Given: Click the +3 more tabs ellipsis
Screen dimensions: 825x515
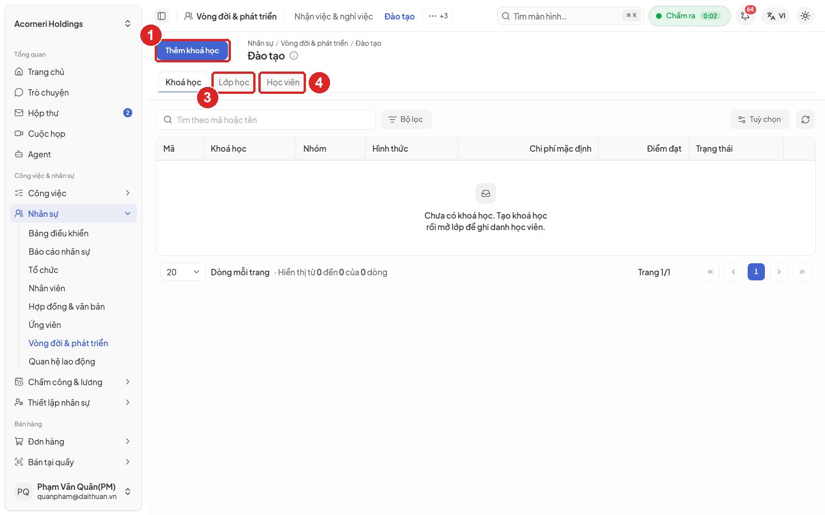Looking at the screenshot, I should pos(438,16).
